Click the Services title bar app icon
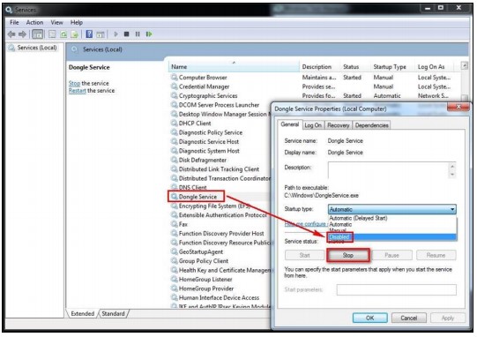The height and width of the screenshot is (337, 477). 9,10
